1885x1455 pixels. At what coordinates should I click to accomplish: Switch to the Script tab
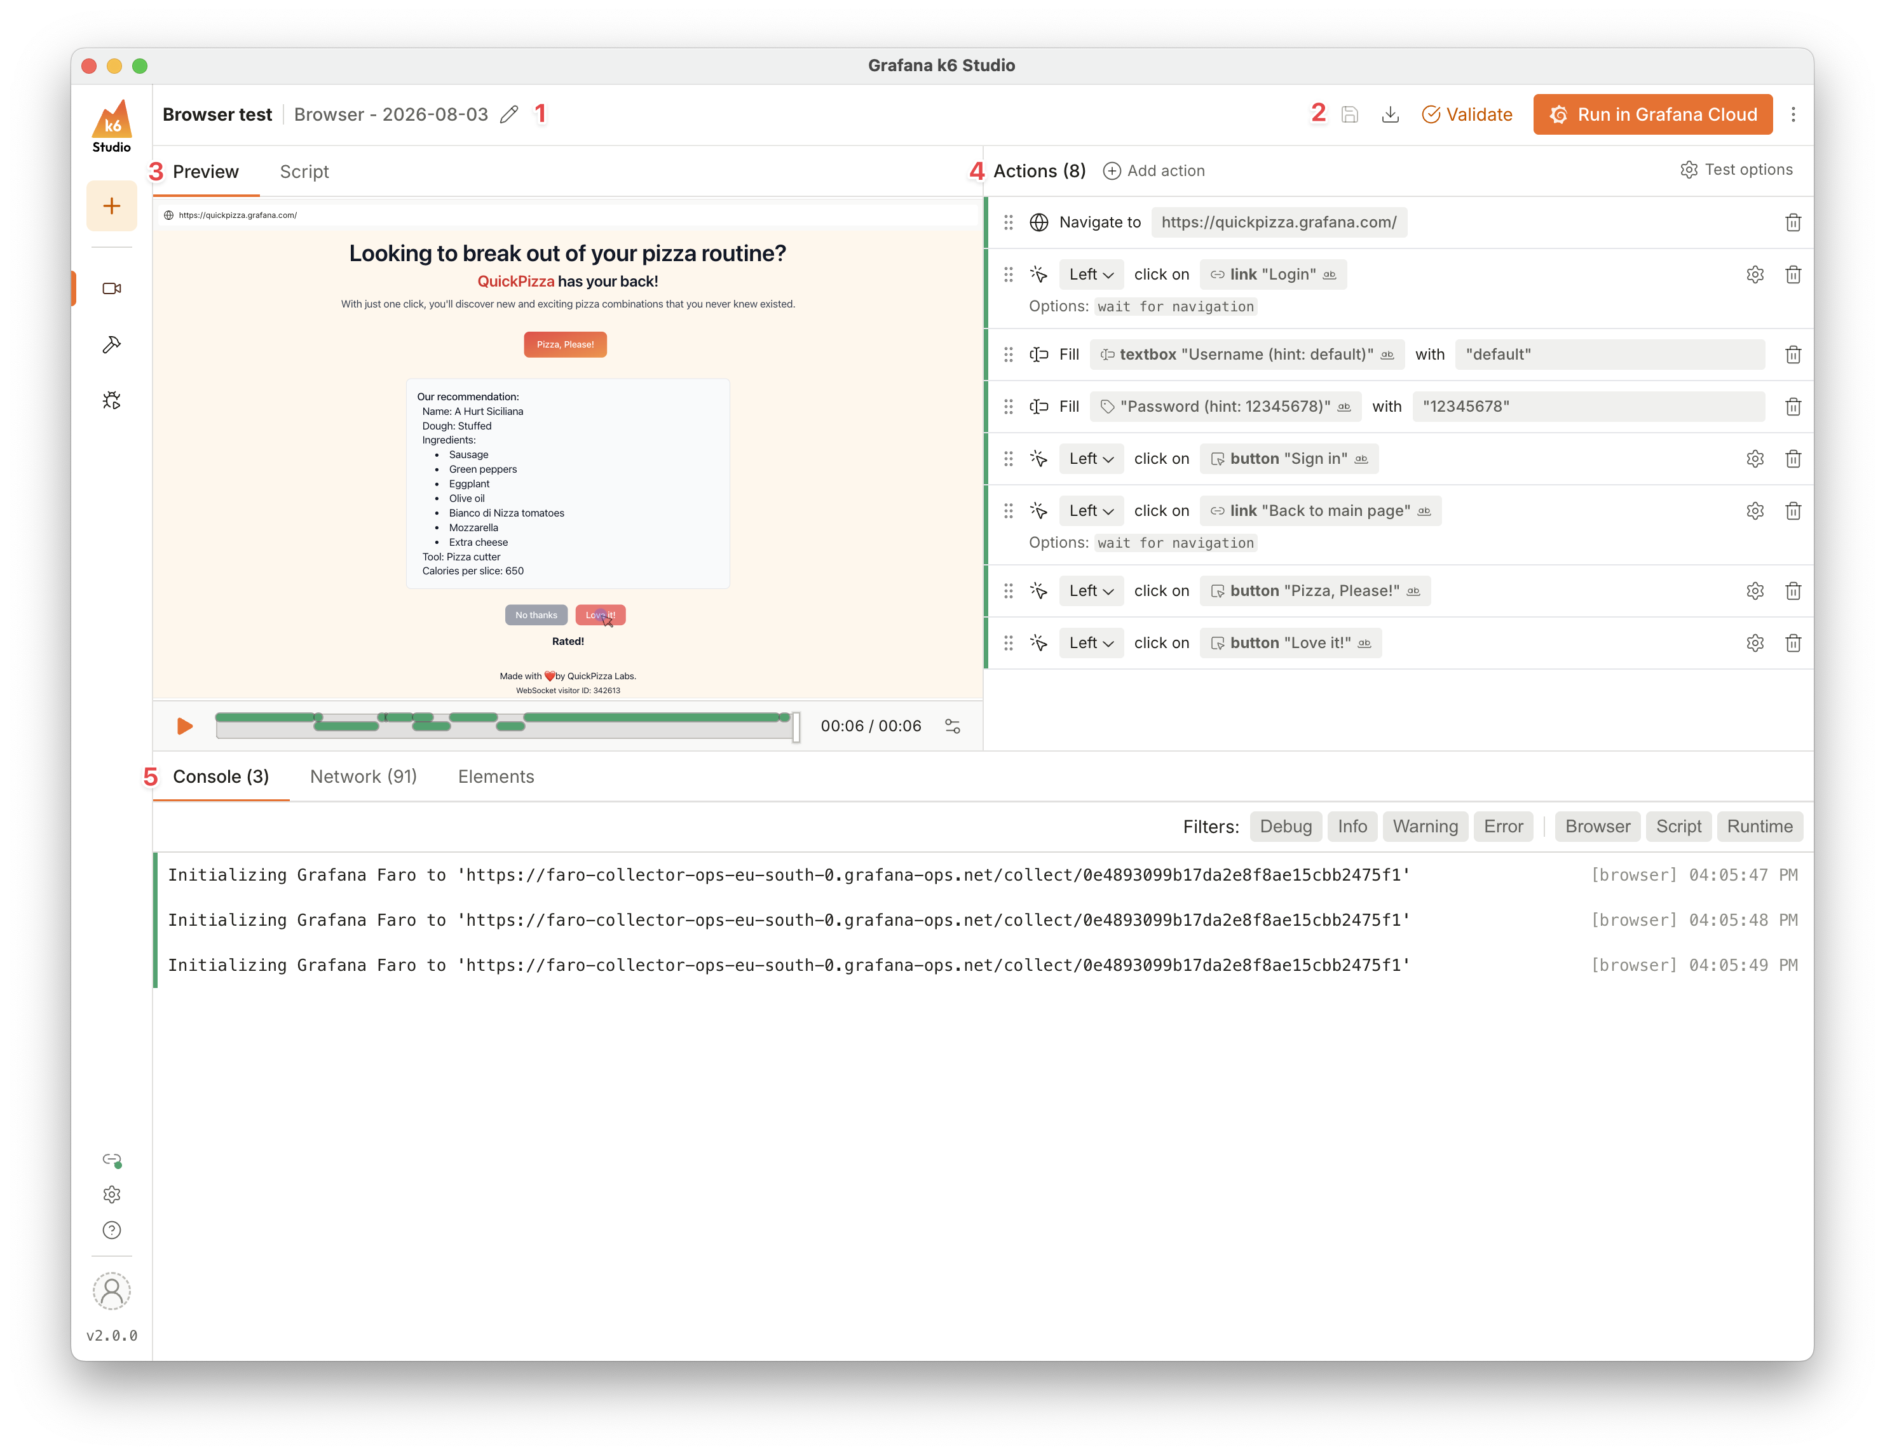click(304, 172)
